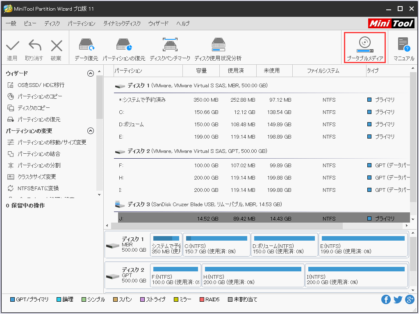
Task: Select the I: partition row
Action: pyautogui.click(x=263, y=190)
